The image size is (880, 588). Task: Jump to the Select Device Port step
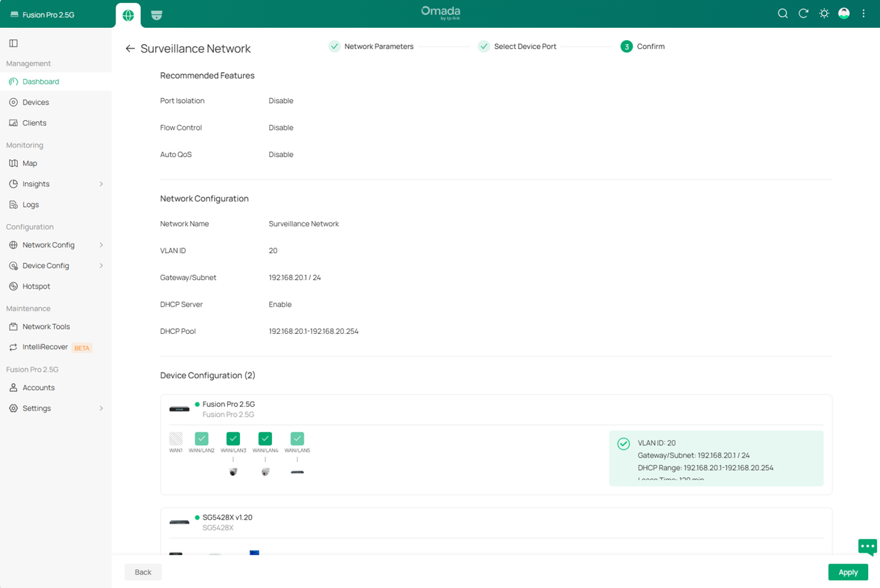coord(518,46)
